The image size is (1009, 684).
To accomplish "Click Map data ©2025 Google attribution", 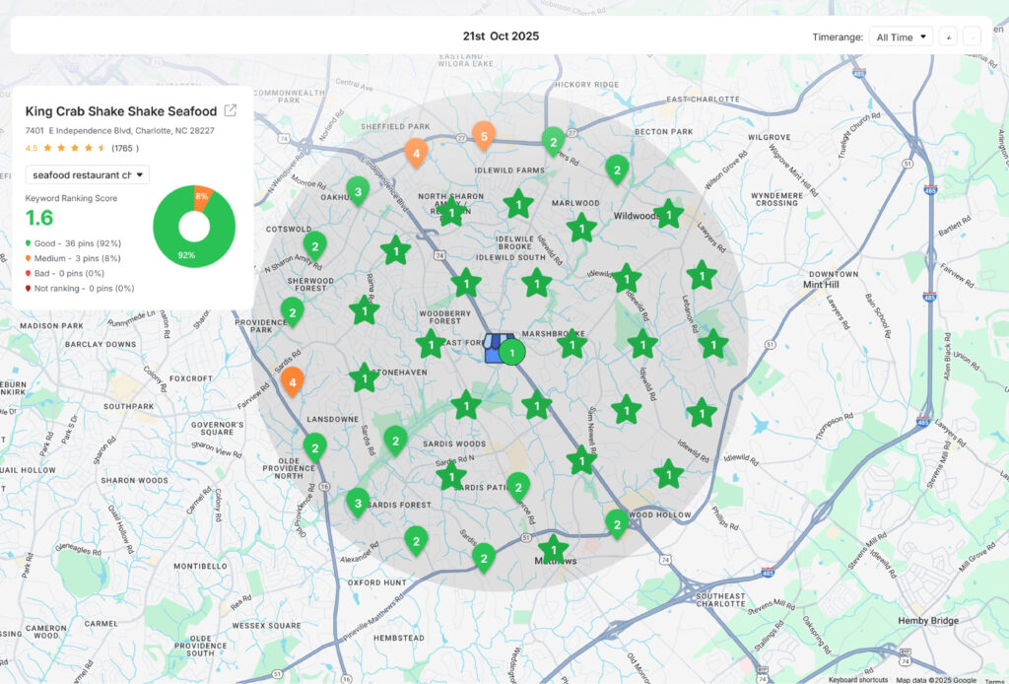I will [936, 679].
